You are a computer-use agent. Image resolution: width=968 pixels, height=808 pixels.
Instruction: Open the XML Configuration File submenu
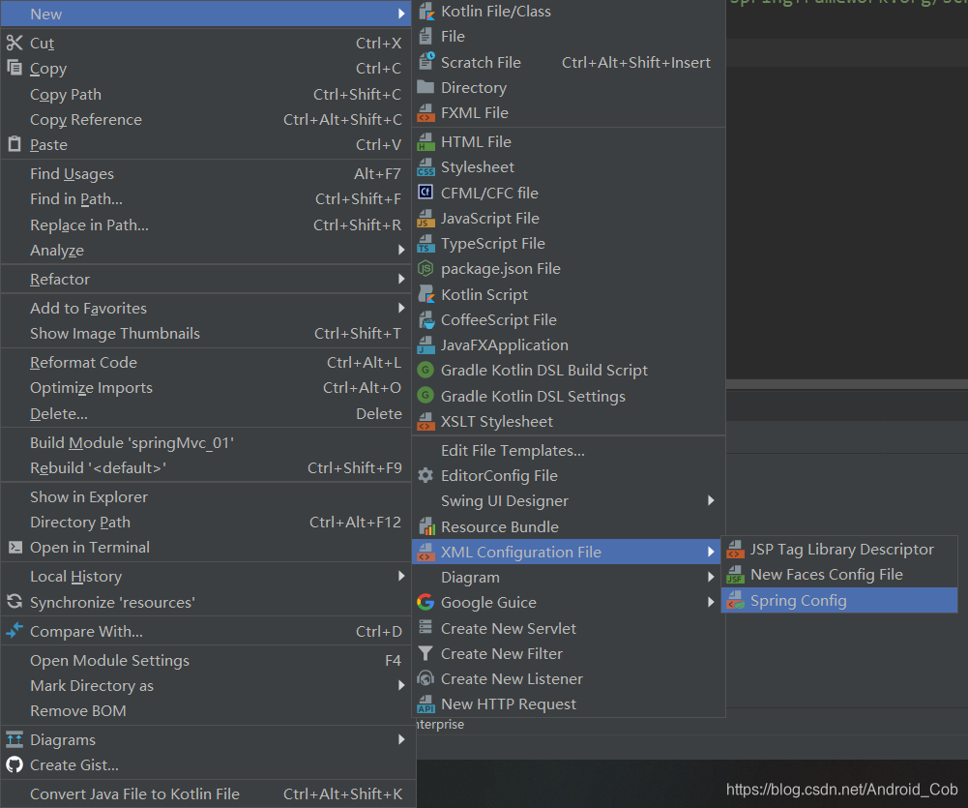566,552
